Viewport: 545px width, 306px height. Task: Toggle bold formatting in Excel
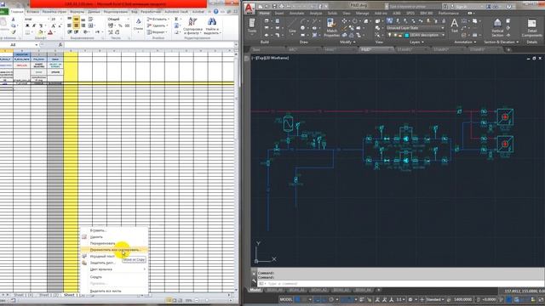pyautogui.click(x=27, y=25)
